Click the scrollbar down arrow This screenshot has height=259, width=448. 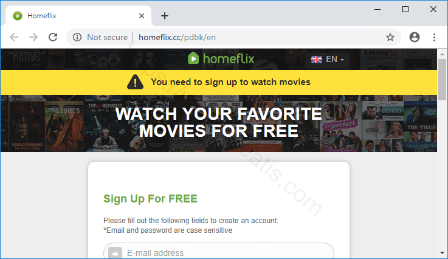443,253
